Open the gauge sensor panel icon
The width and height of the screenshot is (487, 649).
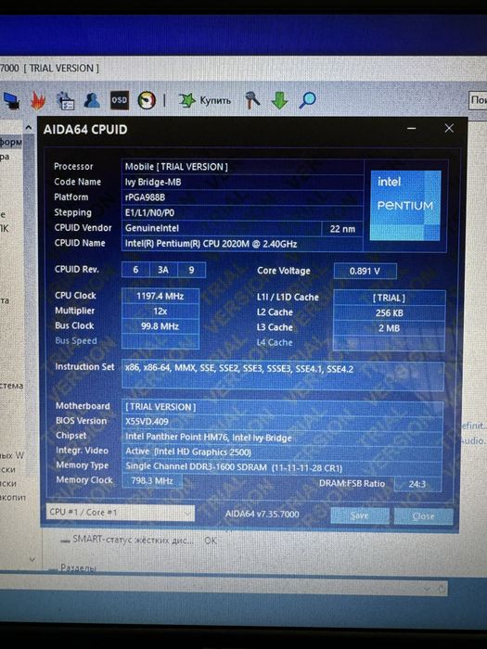coord(147,100)
